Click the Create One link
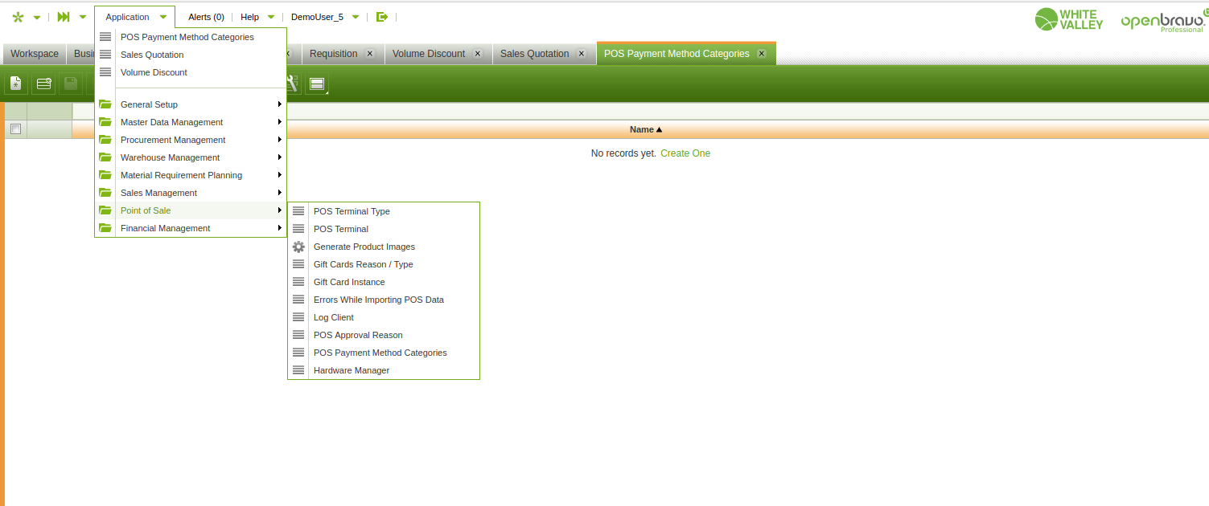Image resolution: width=1209 pixels, height=506 pixels. tap(685, 153)
